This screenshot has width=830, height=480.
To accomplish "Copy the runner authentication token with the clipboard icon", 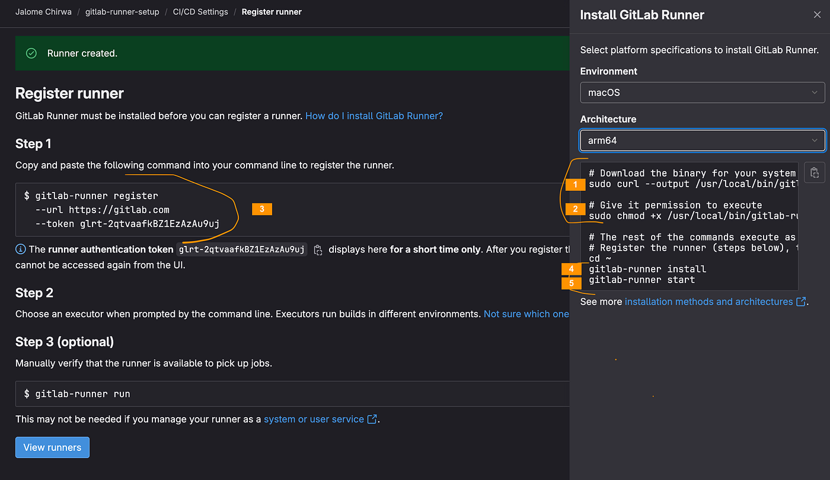I will (x=318, y=249).
